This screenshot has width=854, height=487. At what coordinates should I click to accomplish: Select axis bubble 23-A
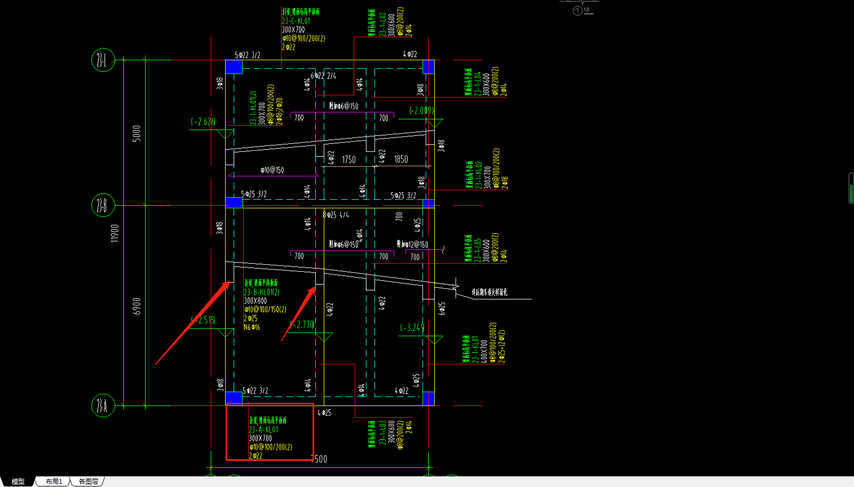tap(103, 405)
